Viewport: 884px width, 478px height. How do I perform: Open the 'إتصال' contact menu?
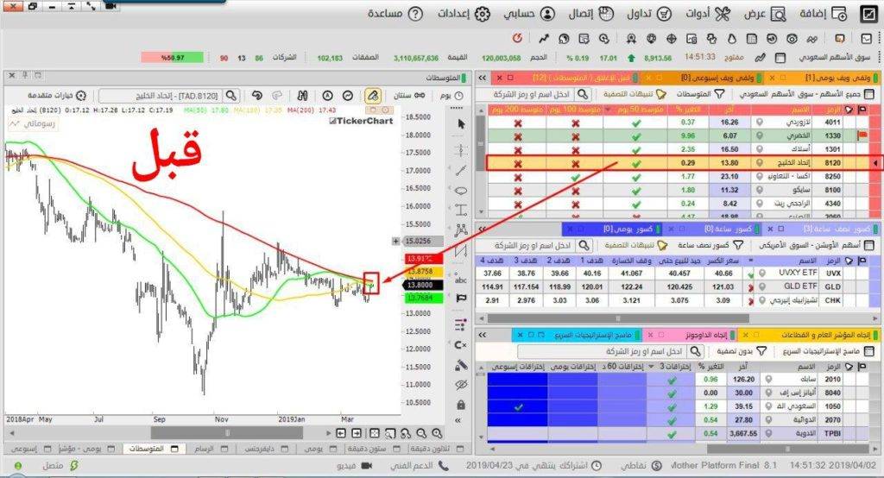click(x=590, y=14)
